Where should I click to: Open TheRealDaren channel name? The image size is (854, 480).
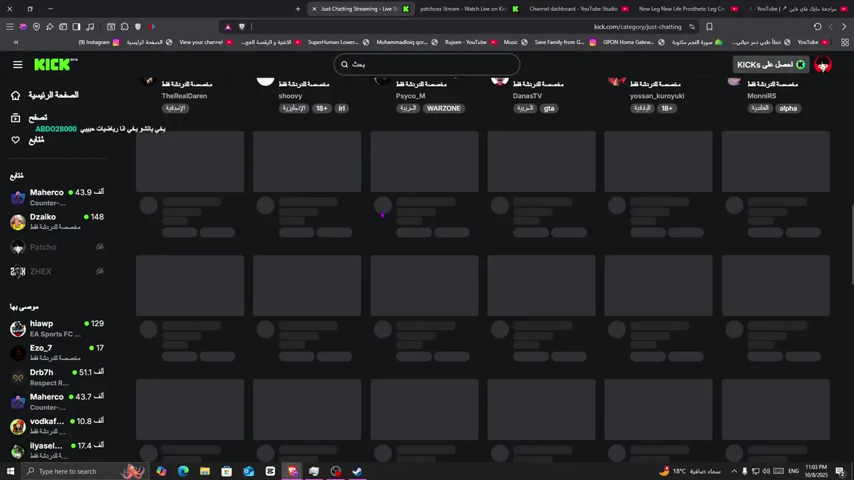[184, 96]
